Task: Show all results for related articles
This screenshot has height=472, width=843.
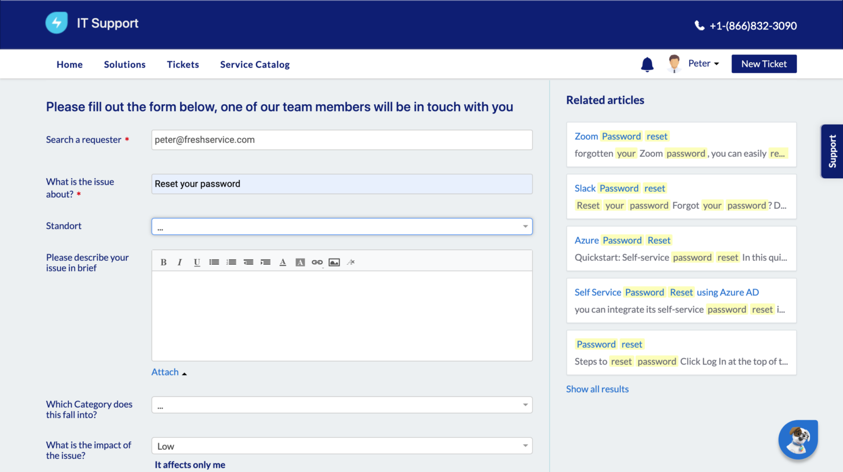Action: tap(597, 389)
